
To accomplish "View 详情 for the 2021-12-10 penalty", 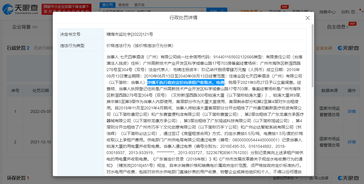I will pyautogui.click(x=352, y=142).
